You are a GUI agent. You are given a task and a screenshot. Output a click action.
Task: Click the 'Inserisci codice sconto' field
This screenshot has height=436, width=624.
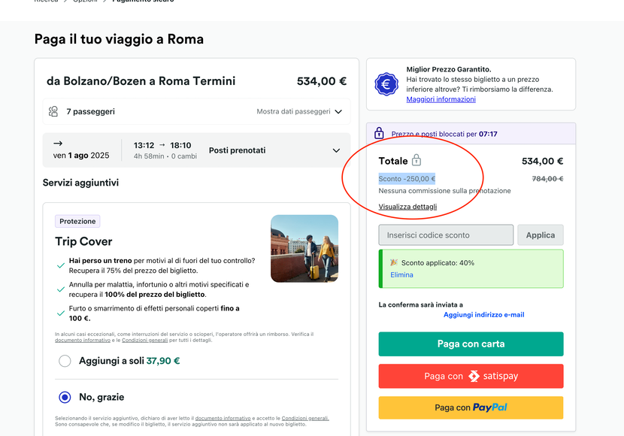pos(446,235)
